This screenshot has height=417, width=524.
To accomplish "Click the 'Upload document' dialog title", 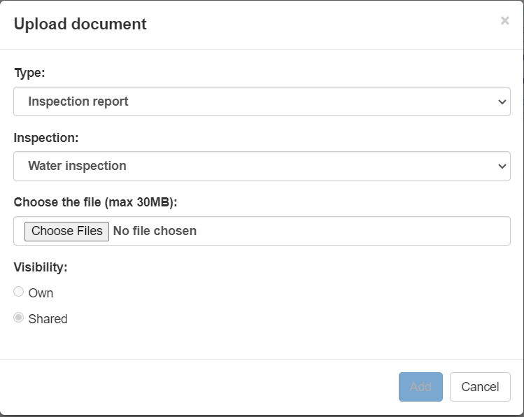I will point(80,24).
